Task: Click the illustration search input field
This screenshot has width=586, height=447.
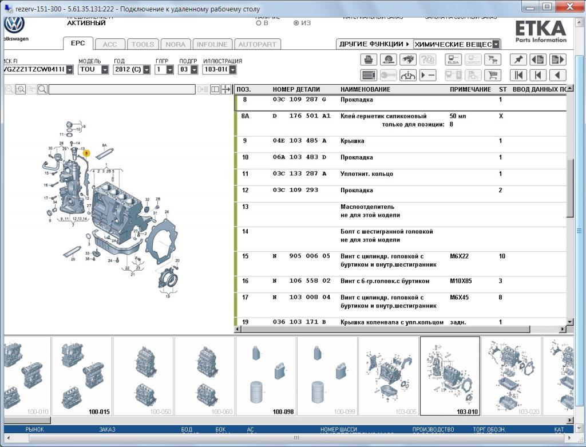Action: point(122,89)
